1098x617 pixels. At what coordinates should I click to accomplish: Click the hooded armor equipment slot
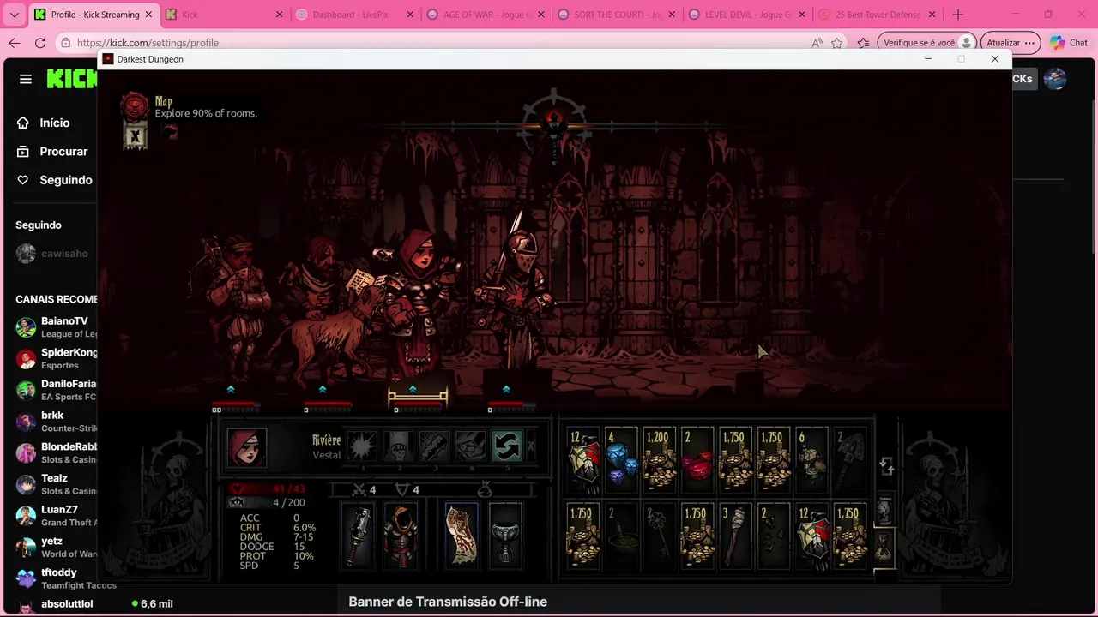point(400,535)
